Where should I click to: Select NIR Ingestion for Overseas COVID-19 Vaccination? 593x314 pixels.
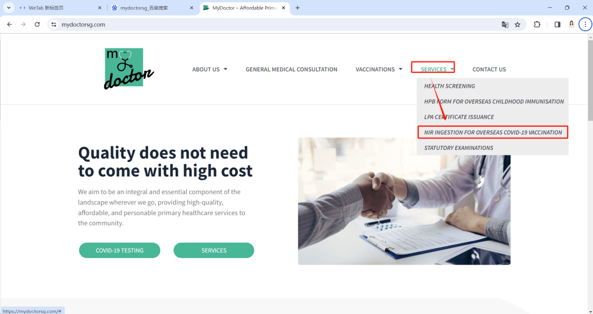(493, 132)
